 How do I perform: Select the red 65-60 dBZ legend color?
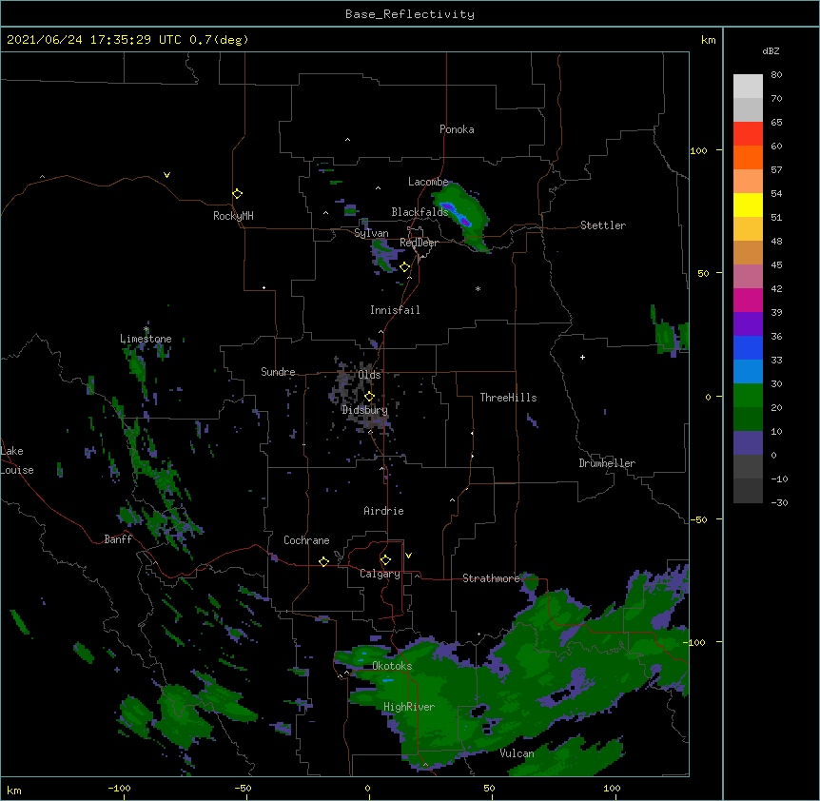coord(748,134)
